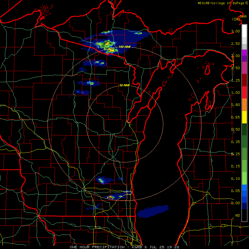Click the 3.00 legend value
The width and height of the screenshot is (249, 249).
[x=235, y=31]
